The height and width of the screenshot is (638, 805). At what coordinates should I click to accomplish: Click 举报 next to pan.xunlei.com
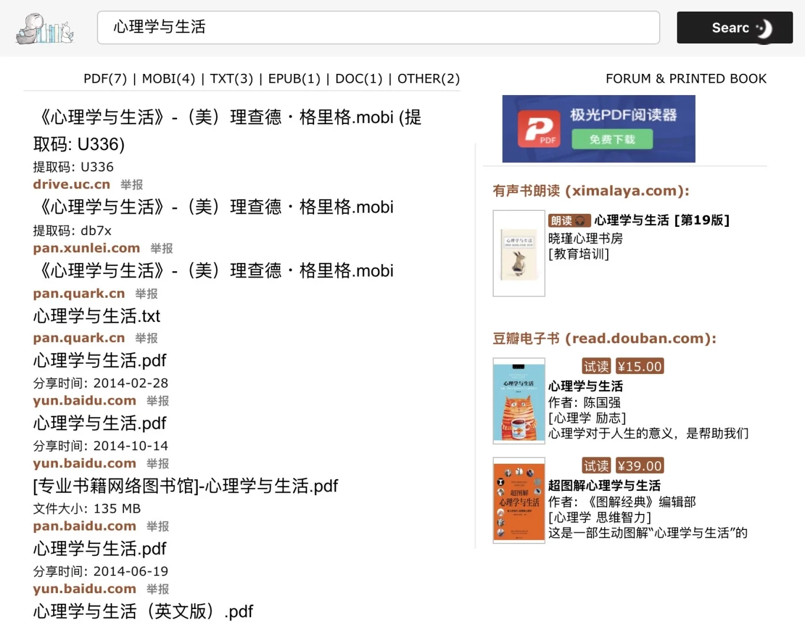click(162, 249)
